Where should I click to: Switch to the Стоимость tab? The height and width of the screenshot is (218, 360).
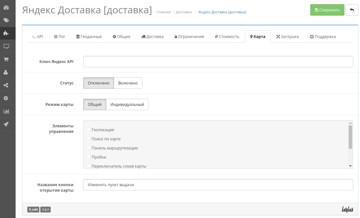(x=227, y=36)
